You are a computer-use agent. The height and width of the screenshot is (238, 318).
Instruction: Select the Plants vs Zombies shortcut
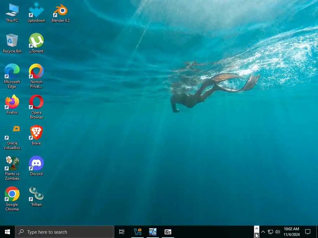coord(12,168)
